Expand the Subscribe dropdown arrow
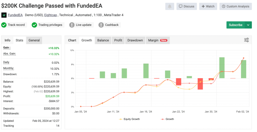257x132 pixels. tap(248, 25)
